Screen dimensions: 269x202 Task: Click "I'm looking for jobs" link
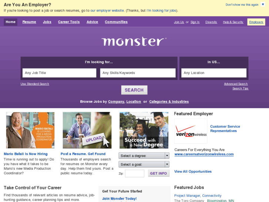coord(161,10)
